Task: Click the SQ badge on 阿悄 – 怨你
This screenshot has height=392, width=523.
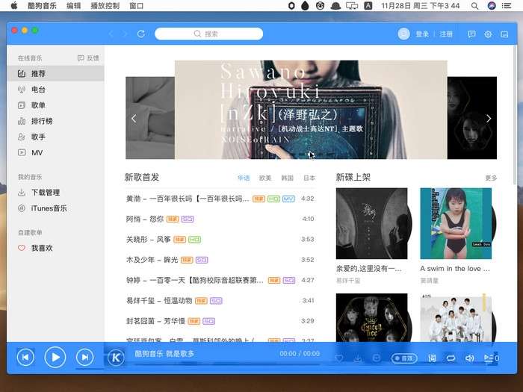Action: coord(188,219)
